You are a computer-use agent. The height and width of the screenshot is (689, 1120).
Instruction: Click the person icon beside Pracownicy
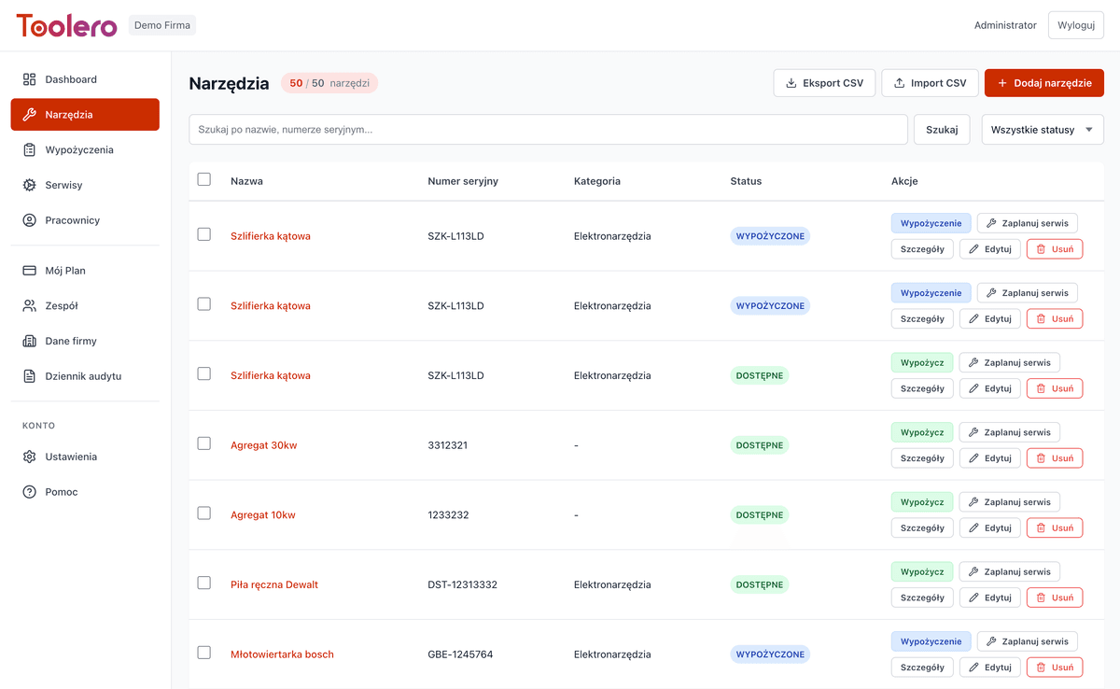pos(29,220)
